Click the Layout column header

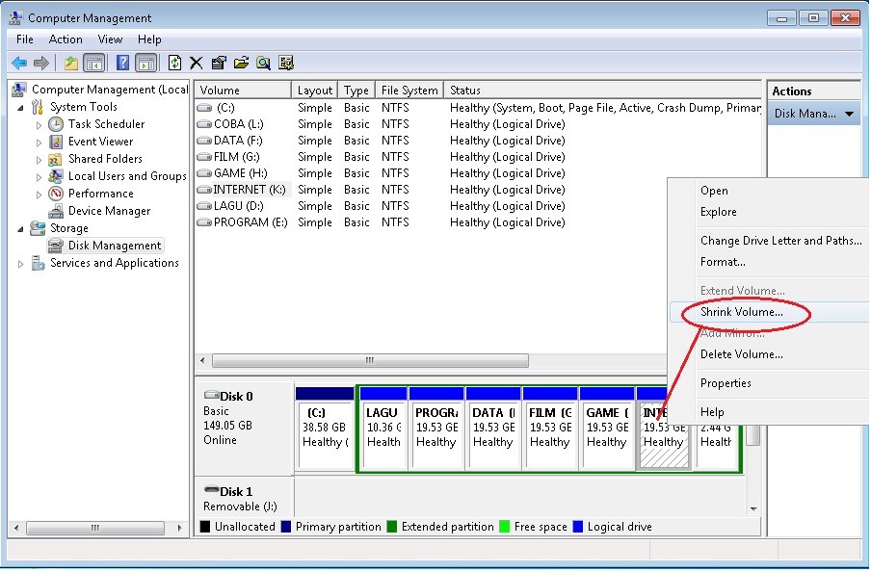pos(314,90)
